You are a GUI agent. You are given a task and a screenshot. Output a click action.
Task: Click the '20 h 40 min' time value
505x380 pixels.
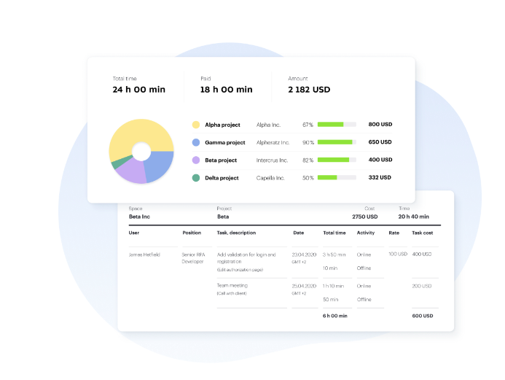tap(413, 217)
